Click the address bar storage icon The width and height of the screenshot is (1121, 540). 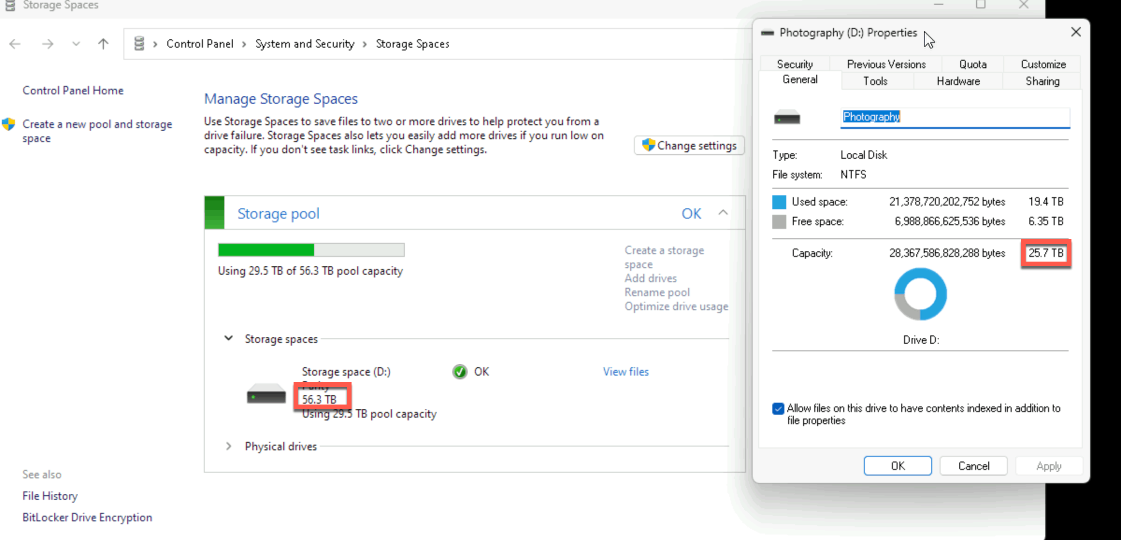pos(139,43)
